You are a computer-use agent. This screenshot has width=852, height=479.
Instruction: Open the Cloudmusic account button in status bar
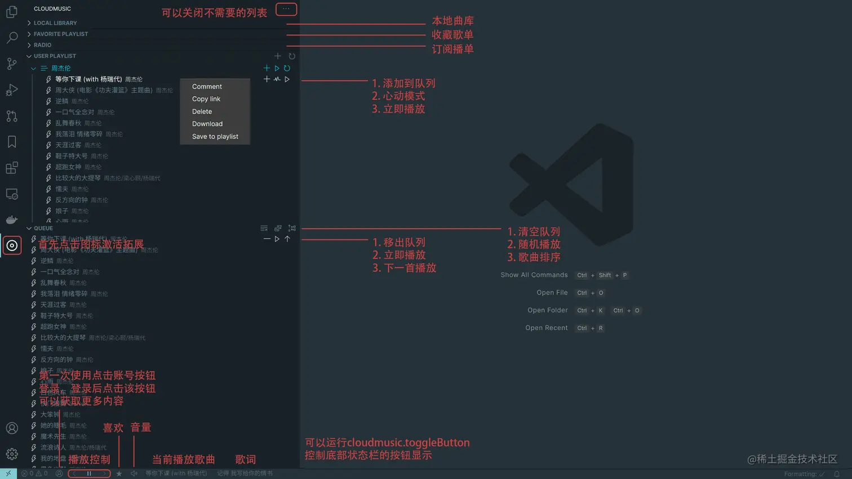click(x=59, y=474)
